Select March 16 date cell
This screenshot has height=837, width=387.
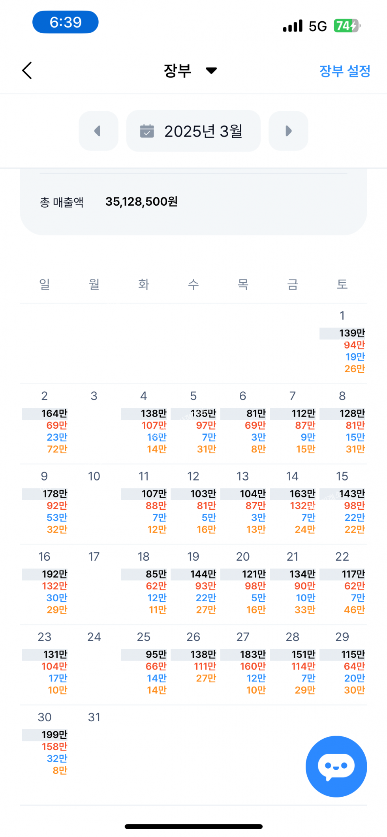(x=45, y=584)
